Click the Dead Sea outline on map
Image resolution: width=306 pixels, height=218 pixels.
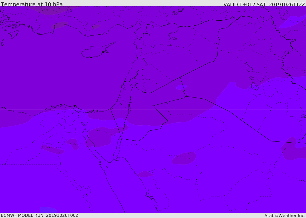click(x=130, y=107)
